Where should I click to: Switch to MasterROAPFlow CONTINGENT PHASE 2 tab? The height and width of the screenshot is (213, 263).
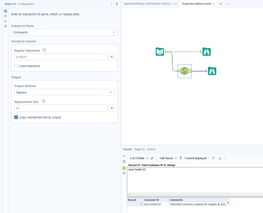click(x=149, y=4)
